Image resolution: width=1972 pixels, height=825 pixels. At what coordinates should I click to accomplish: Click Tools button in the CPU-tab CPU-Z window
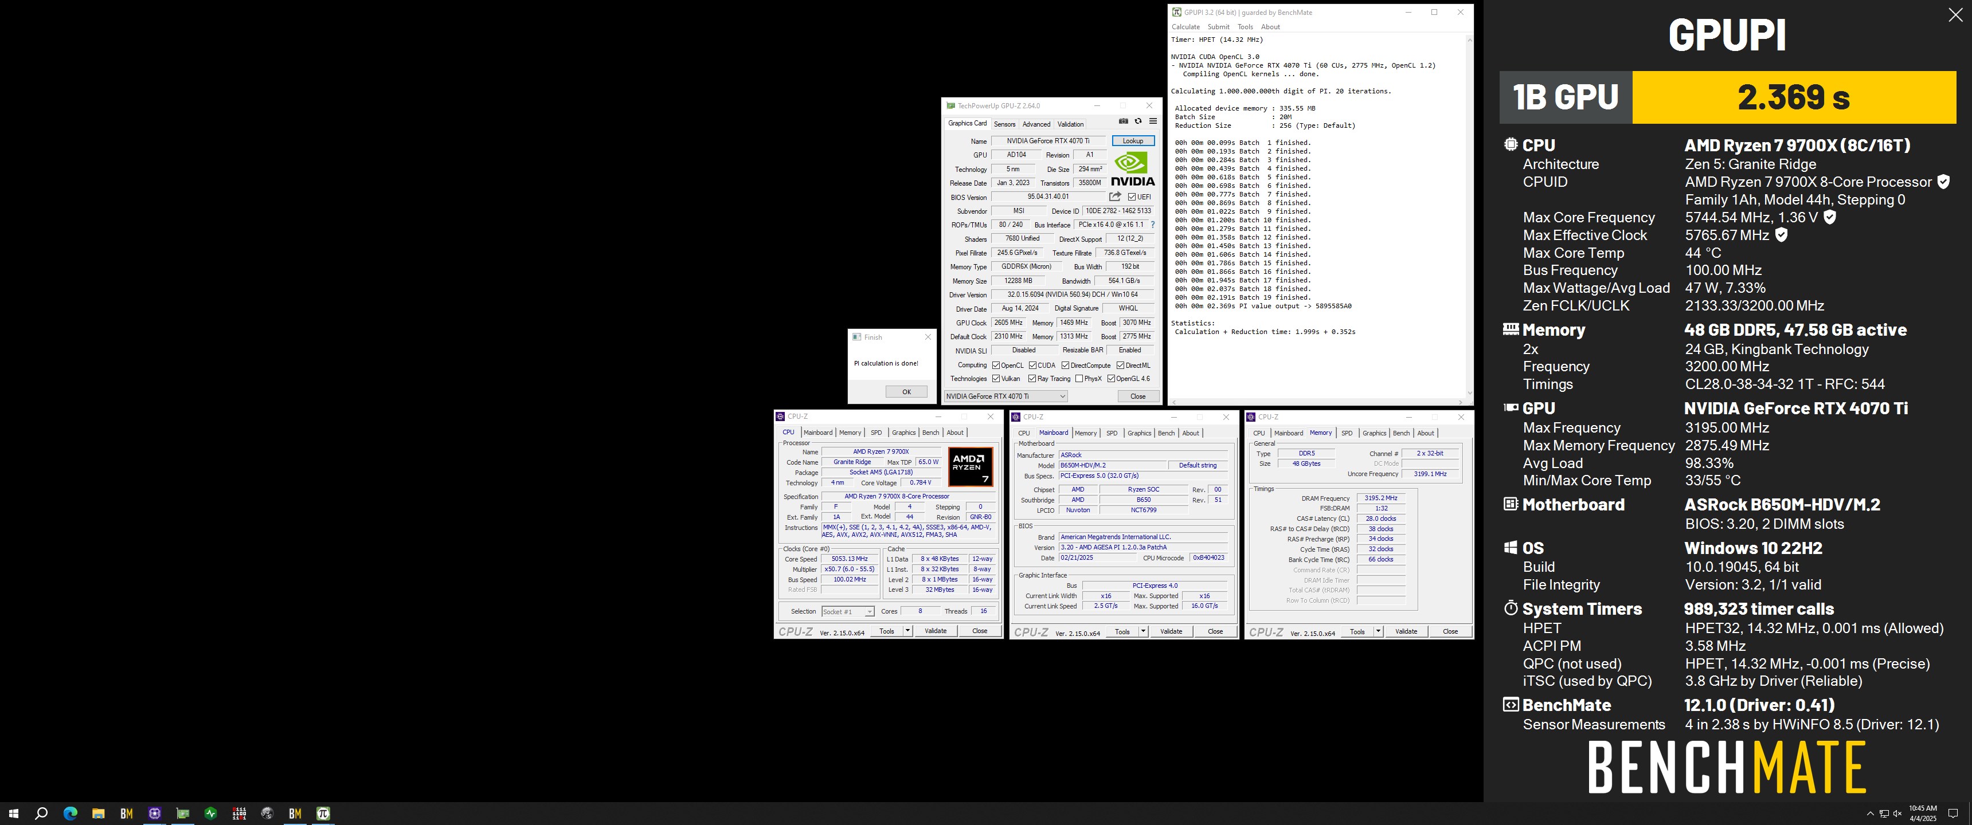(886, 631)
